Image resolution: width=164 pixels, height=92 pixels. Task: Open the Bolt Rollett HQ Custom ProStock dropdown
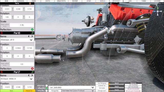(78, 91)
